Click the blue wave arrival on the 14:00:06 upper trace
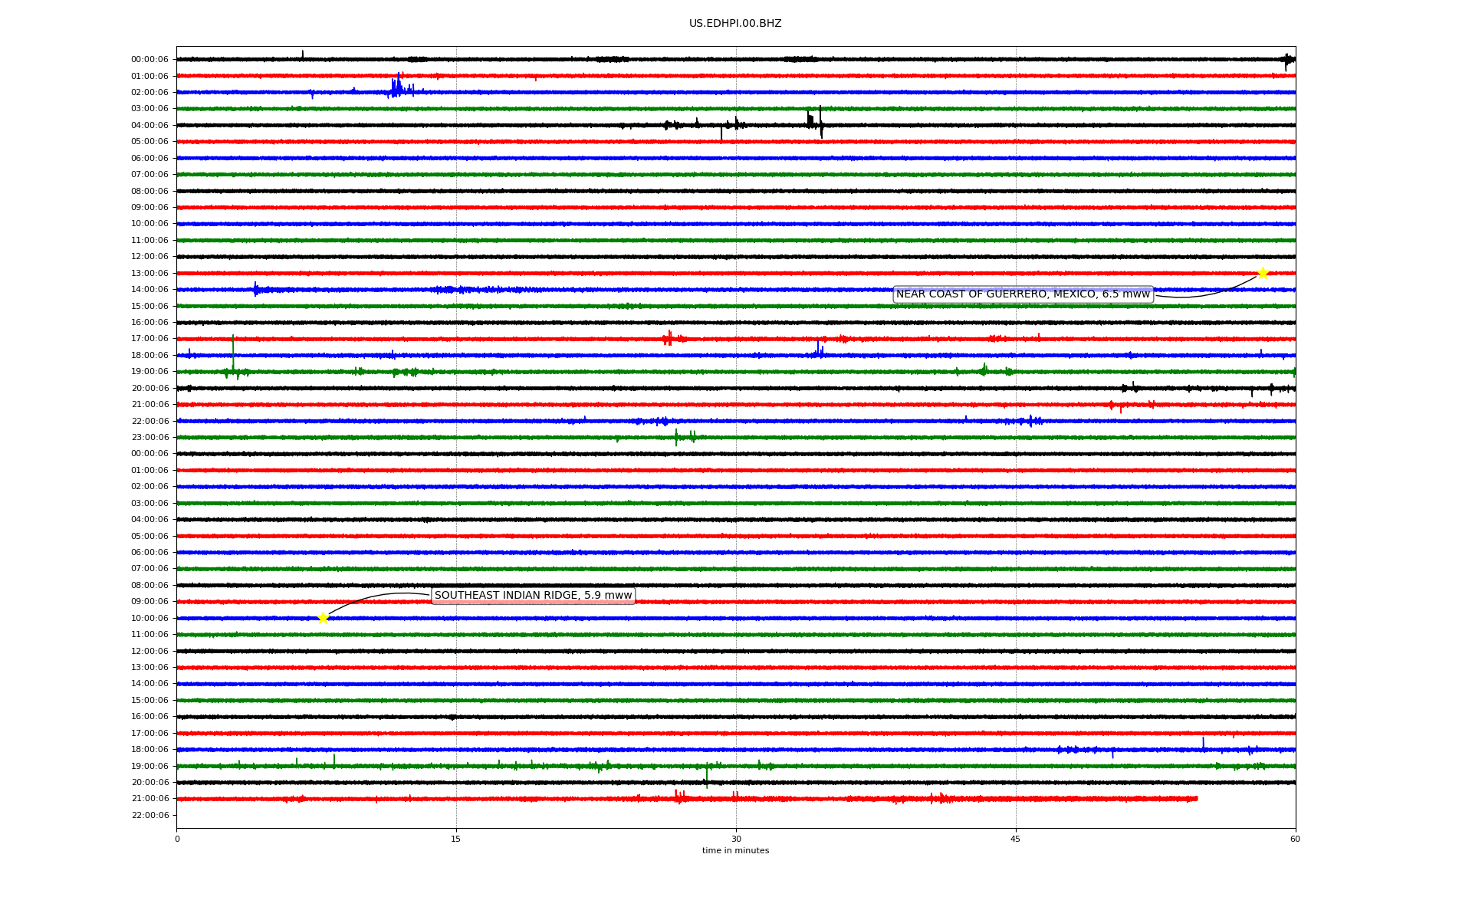Image resolution: width=1472 pixels, height=920 pixels. point(256,289)
